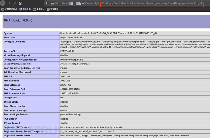210x138 pixels.
Task: Select the PHP Extension label
Action: (12, 81)
